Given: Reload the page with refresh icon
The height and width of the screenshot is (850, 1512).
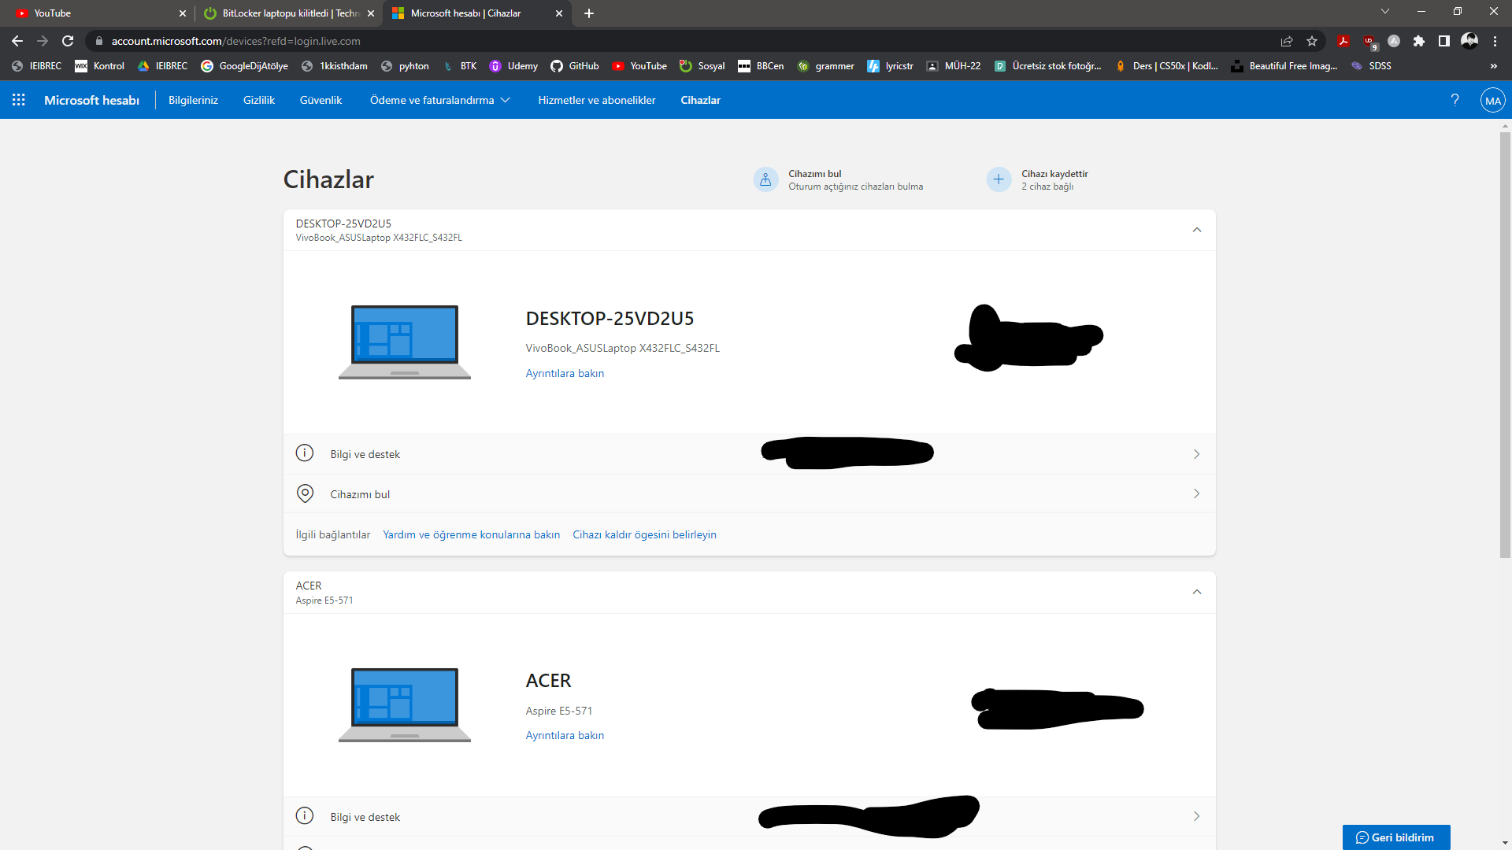Looking at the screenshot, I should pos(68,41).
